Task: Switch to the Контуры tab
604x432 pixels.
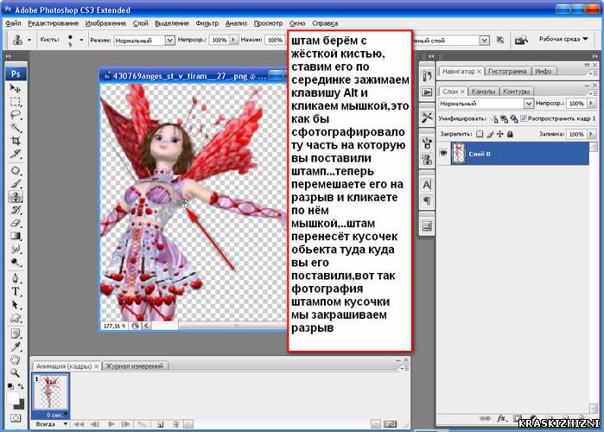Action: pyautogui.click(x=516, y=92)
